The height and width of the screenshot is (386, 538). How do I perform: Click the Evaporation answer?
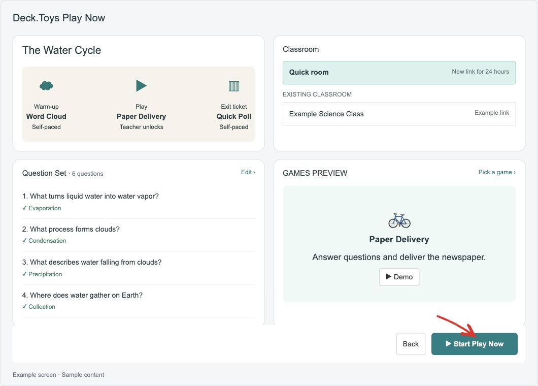pyautogui.click(x=42, y=208)
